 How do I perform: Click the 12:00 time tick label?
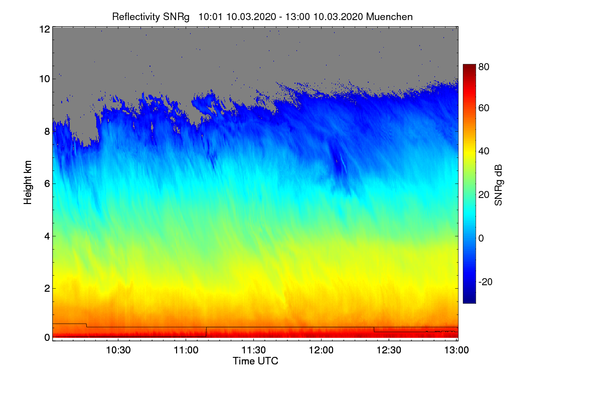point(322,350)
